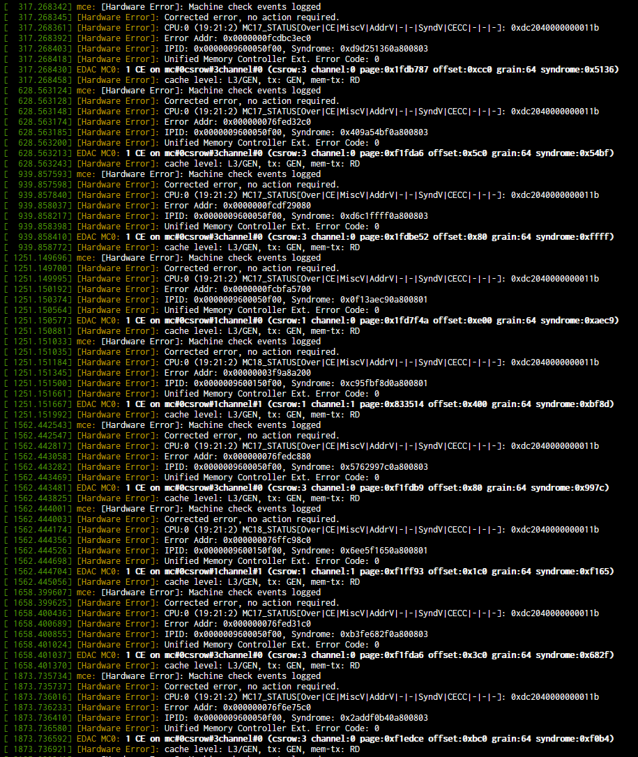Select Error Addr 0x00000003f9a8a200
The height and width of the screenshot is (757, 638).
click(x=267, y=373)
